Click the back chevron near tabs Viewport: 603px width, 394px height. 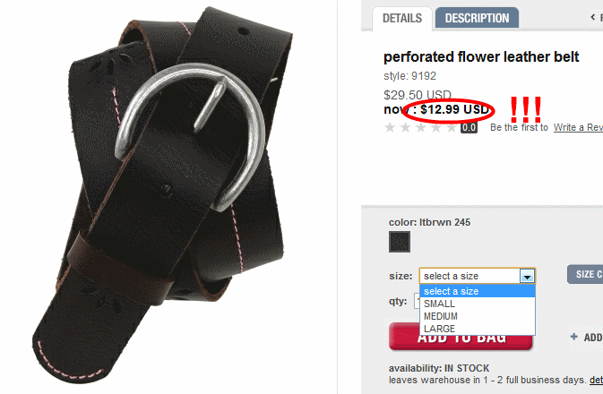tap(593, 17)
